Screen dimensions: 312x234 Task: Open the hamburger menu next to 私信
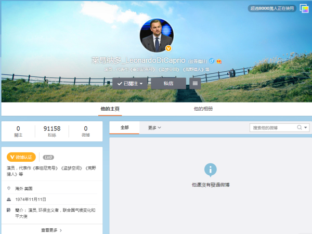point(195,83)
